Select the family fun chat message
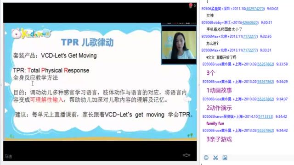 point(215,123)
